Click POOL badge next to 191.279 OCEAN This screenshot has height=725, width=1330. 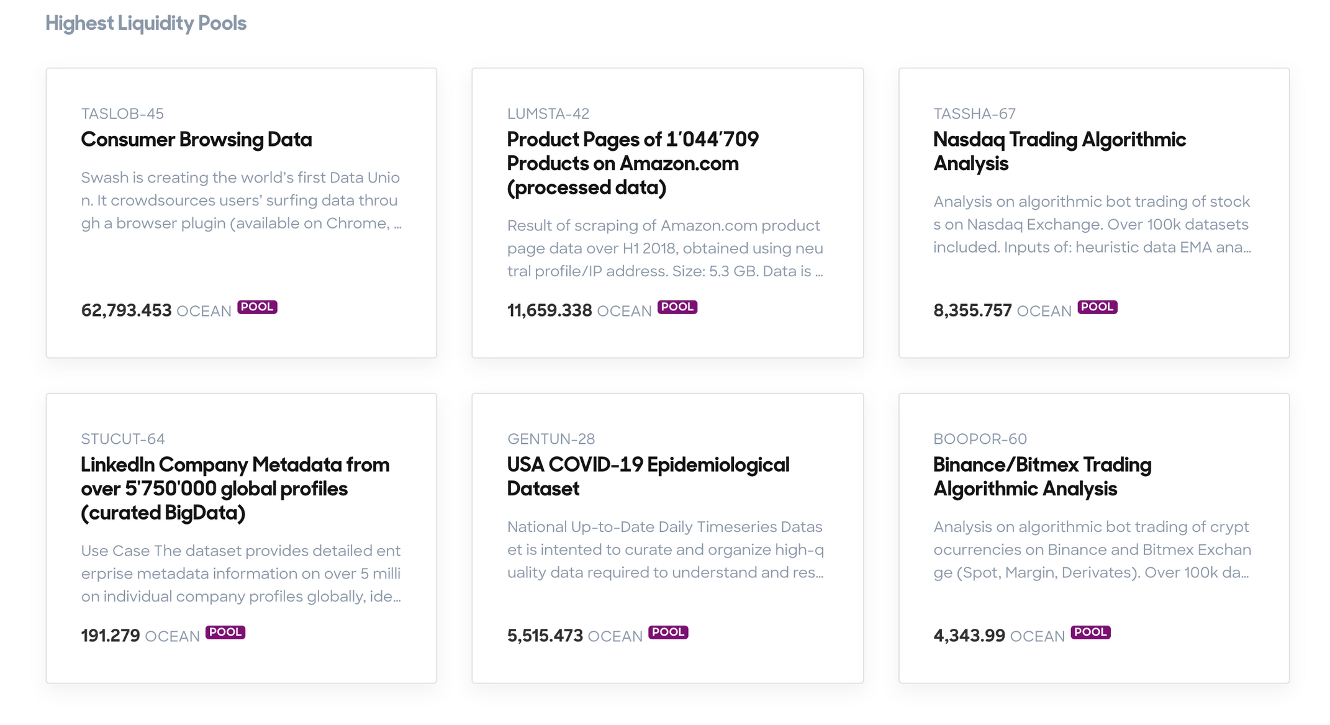pos(225,633)
